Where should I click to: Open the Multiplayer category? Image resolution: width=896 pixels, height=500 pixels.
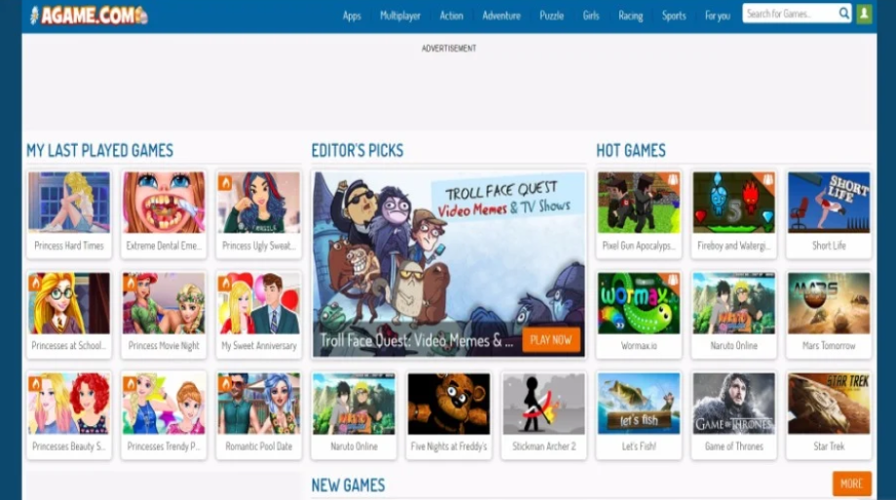(400, 16)
